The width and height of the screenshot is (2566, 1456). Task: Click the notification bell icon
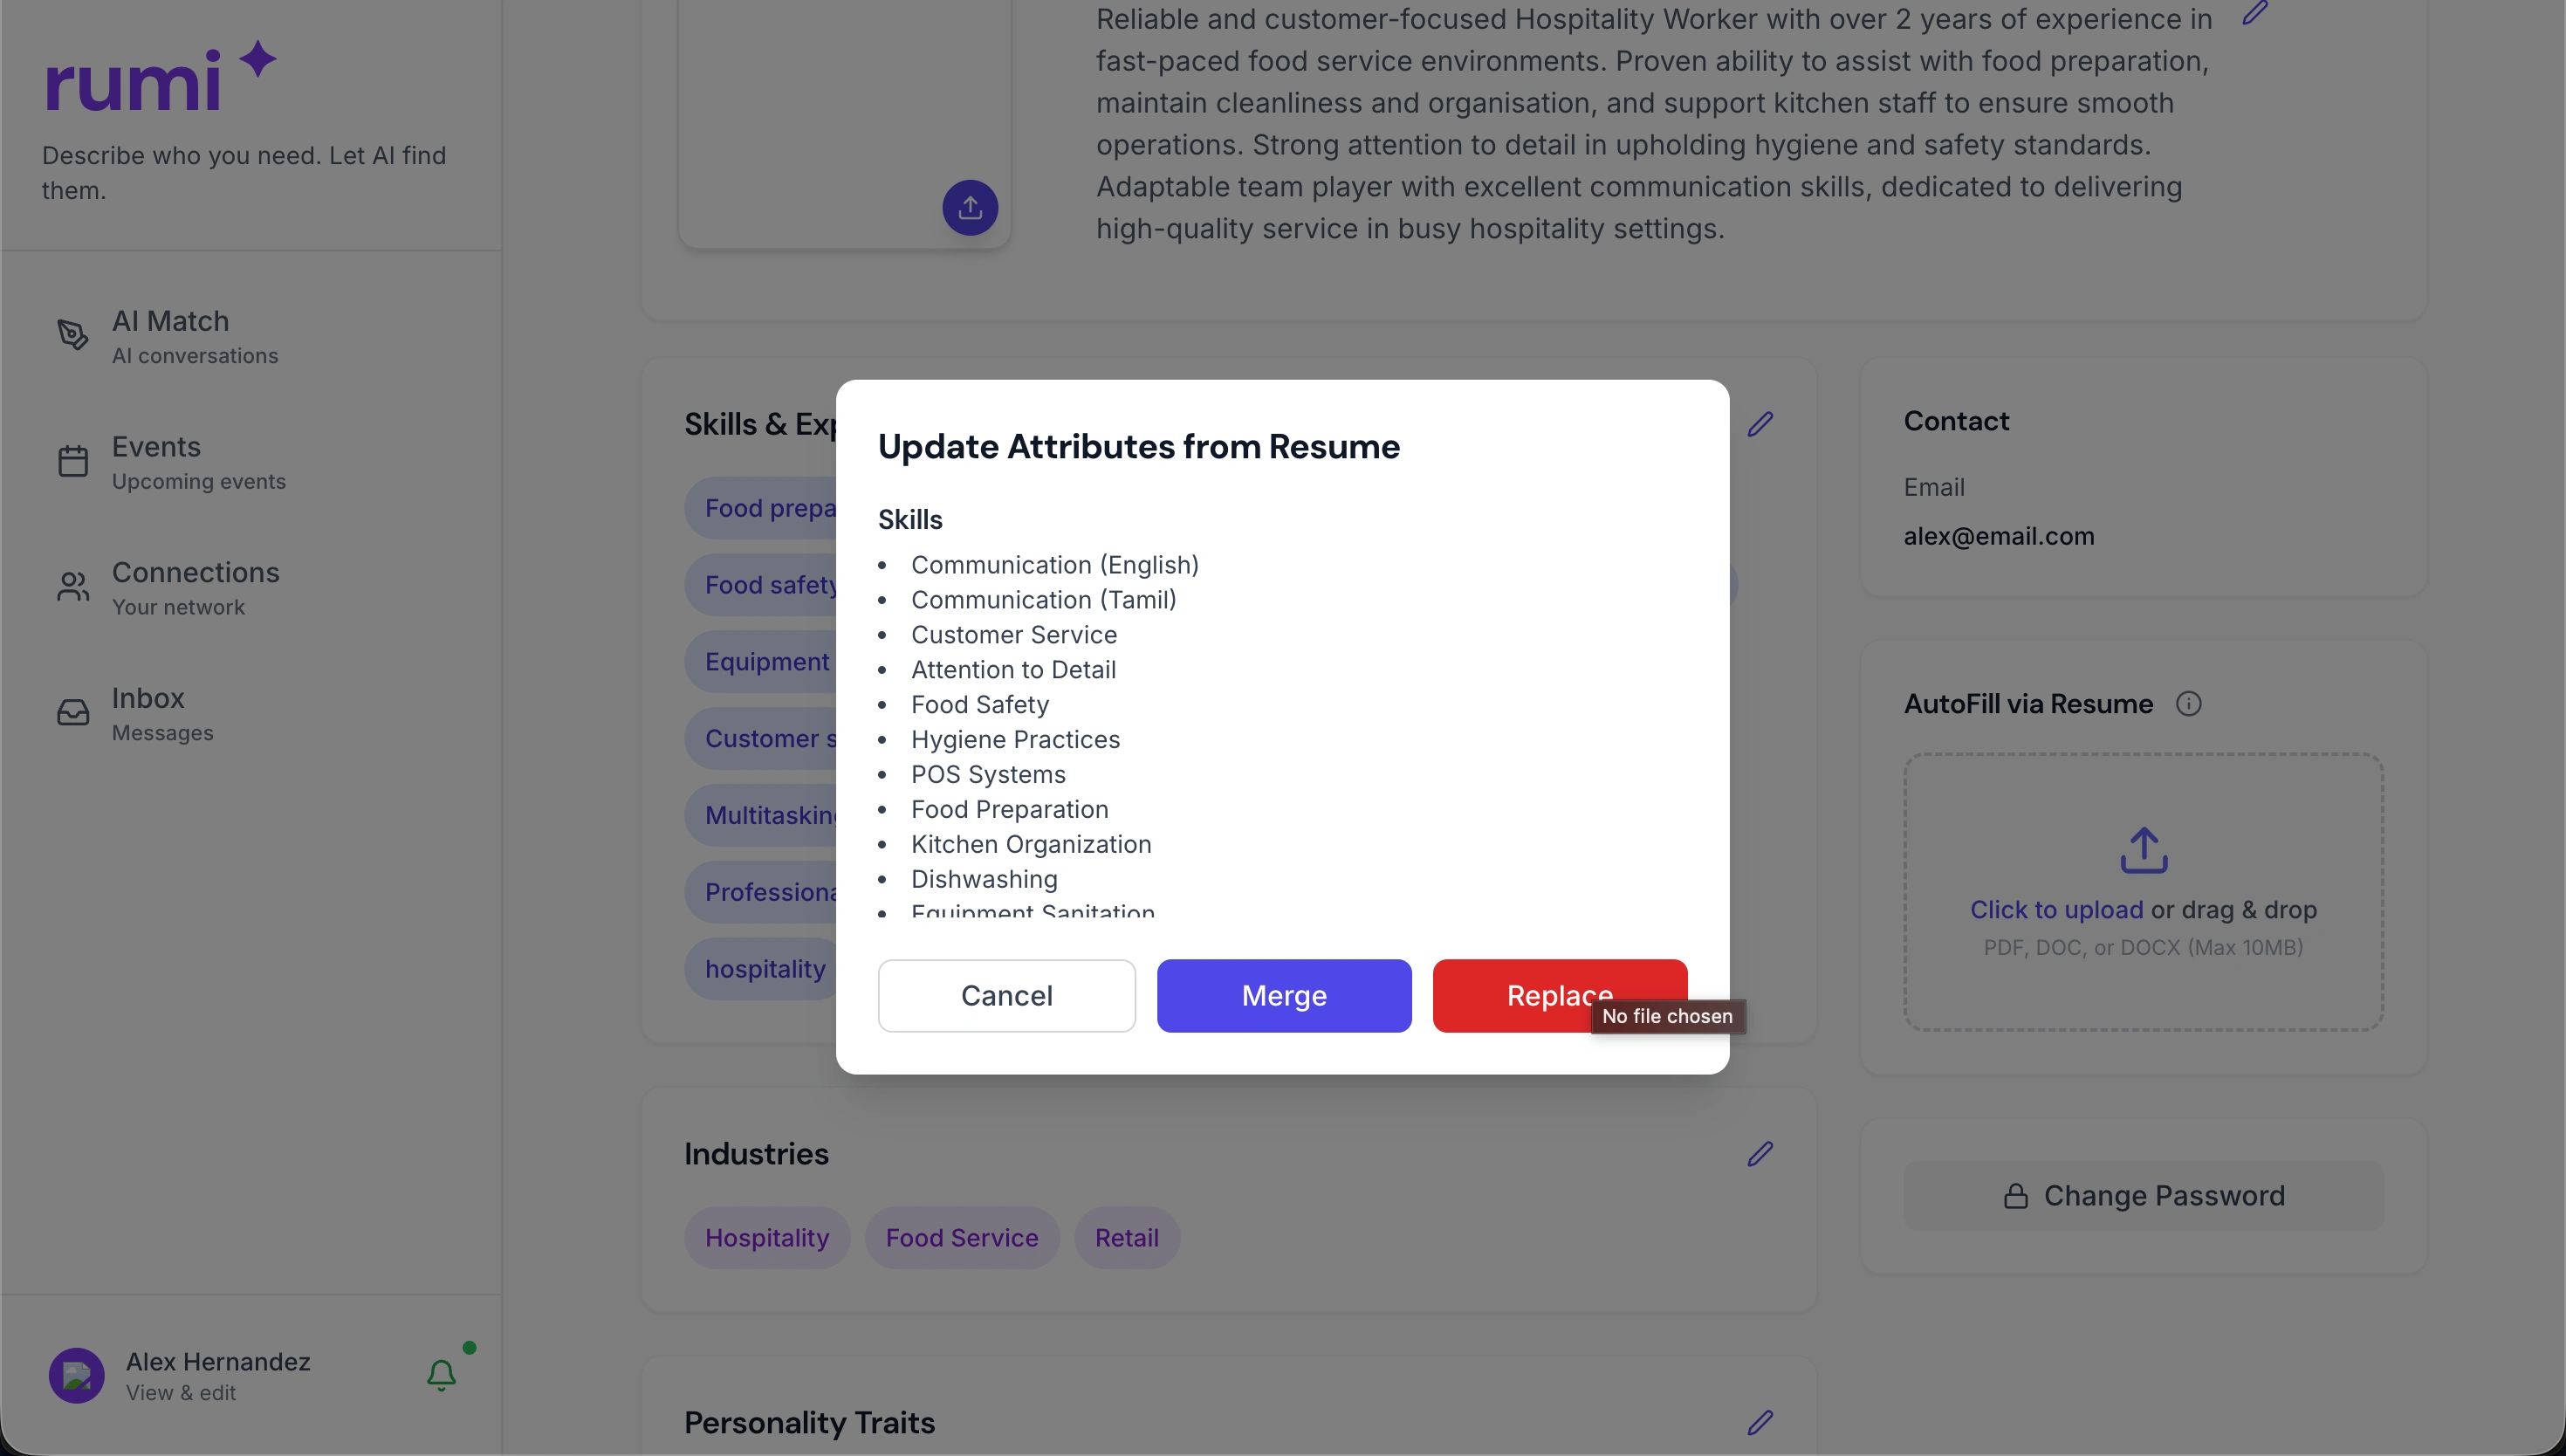(441, 1375)
